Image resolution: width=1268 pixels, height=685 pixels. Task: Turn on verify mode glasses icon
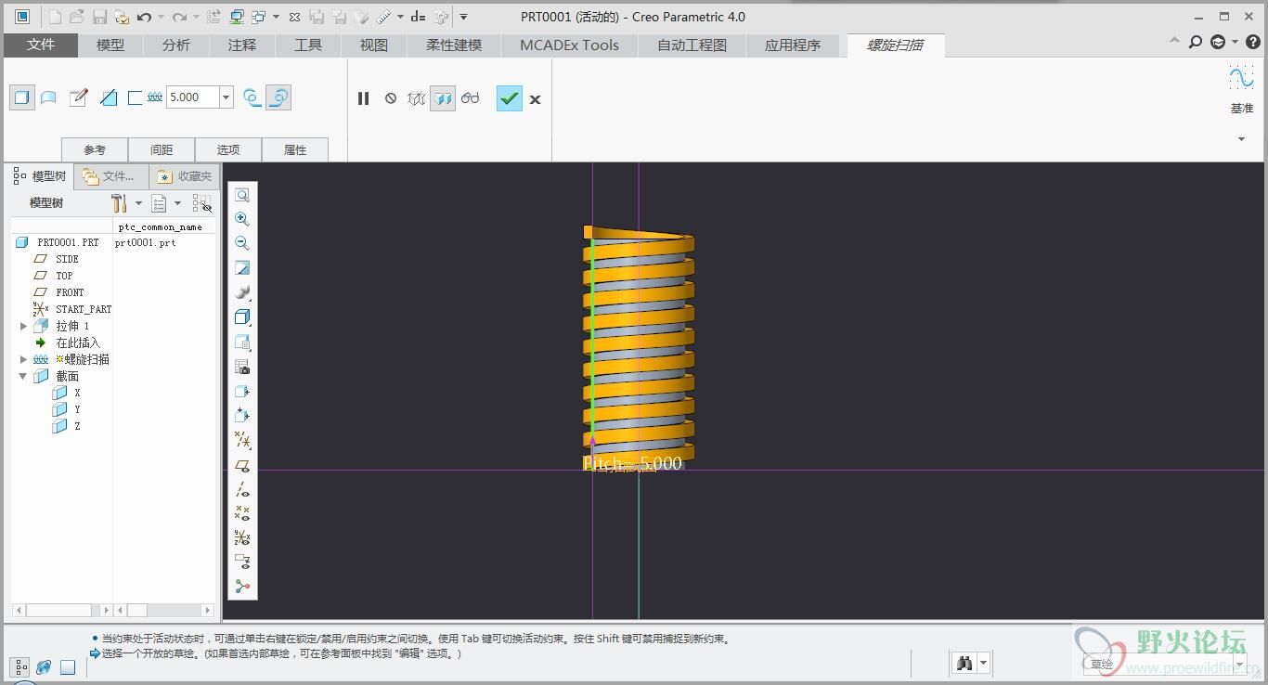471,97
